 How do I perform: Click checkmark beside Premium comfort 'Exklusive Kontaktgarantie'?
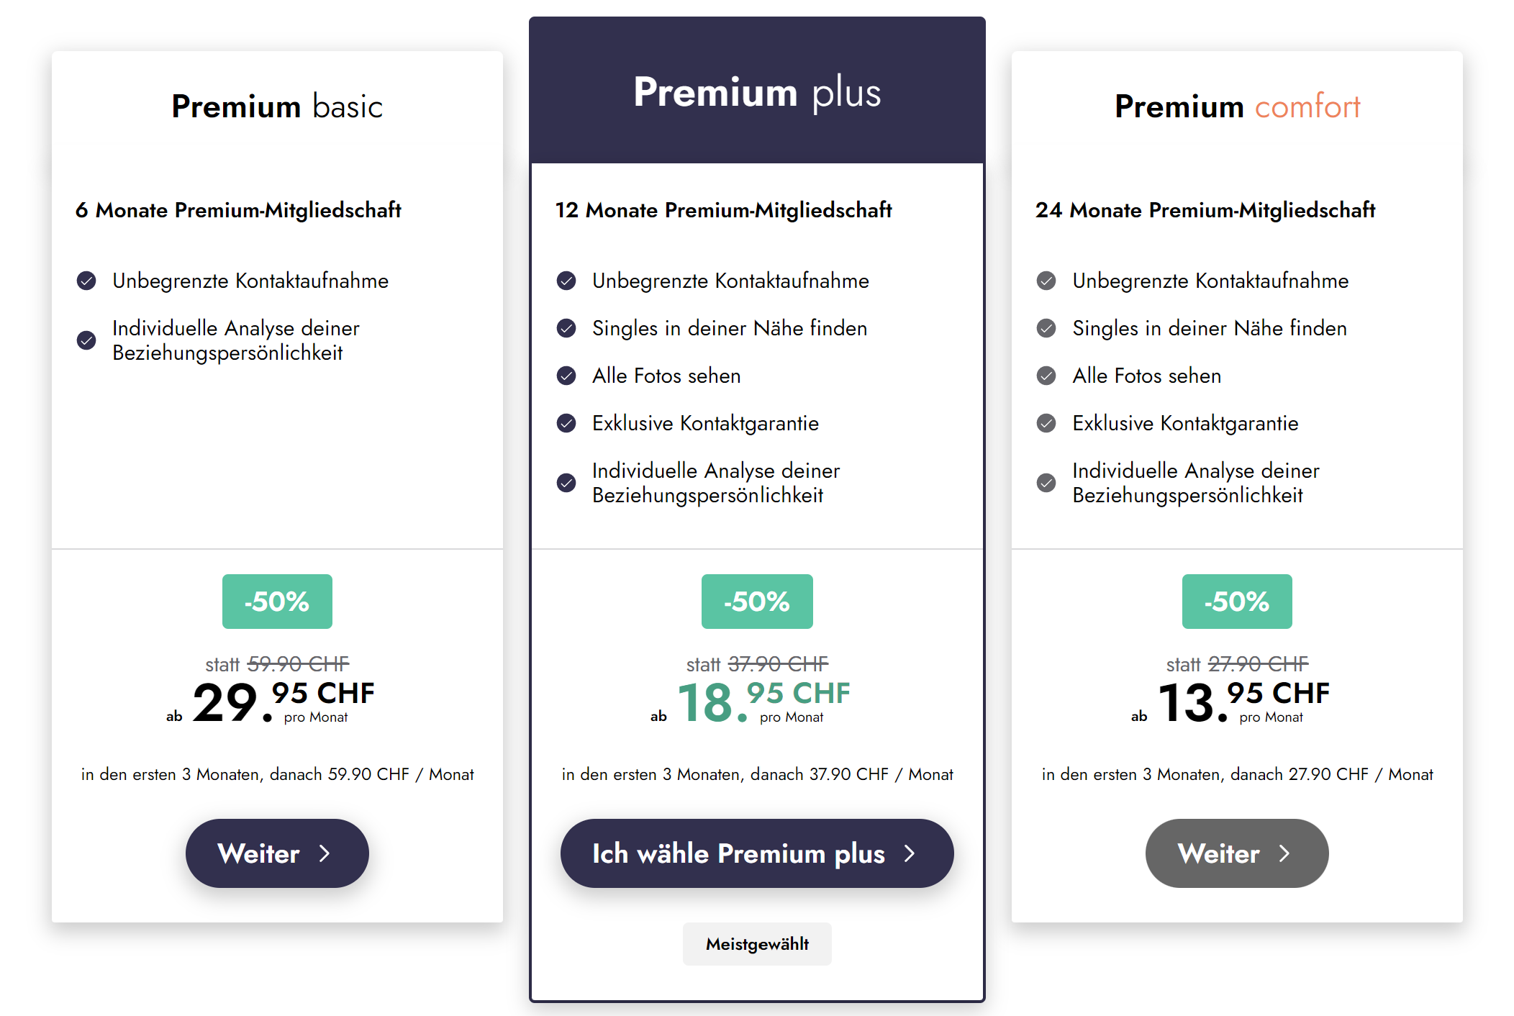[1046, 423]
